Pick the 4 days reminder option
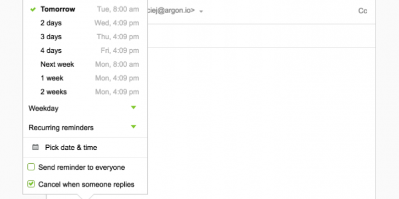The width and height of the screenshot is (399, 199). pyautogui.click(x=51, y=50)
